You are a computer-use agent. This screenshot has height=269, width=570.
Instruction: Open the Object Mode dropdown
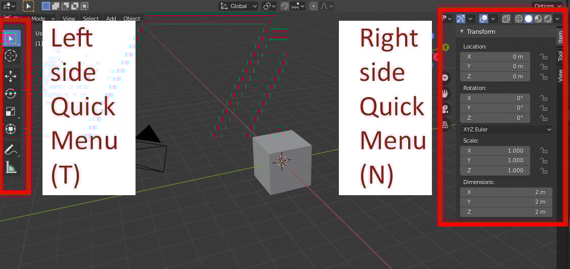(x=29, y=19)
